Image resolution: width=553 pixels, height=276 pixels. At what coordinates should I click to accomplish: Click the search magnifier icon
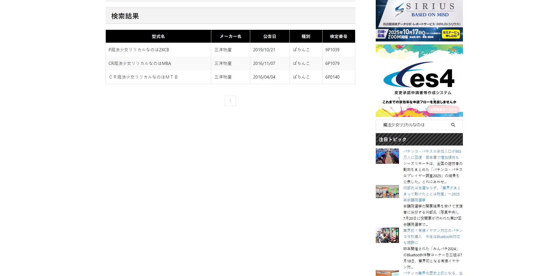(453, 125)
